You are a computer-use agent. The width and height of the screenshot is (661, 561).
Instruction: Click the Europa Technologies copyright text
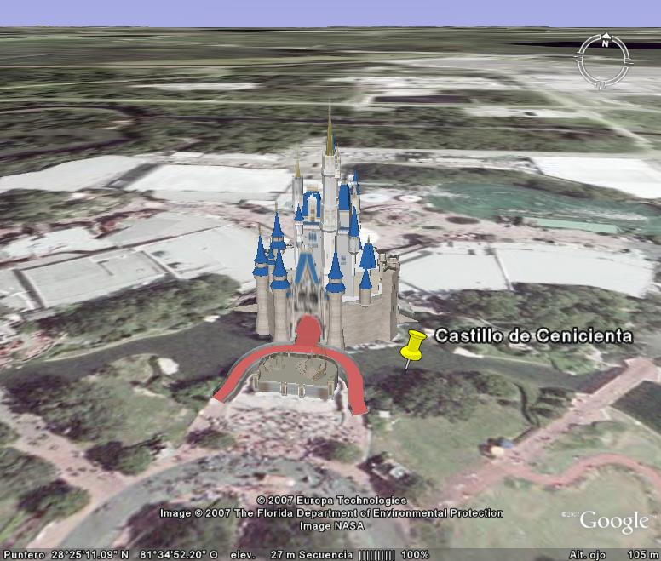pyautogui.click(x=331, y=501)
